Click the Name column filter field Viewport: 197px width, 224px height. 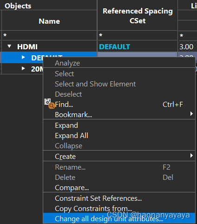49,35
